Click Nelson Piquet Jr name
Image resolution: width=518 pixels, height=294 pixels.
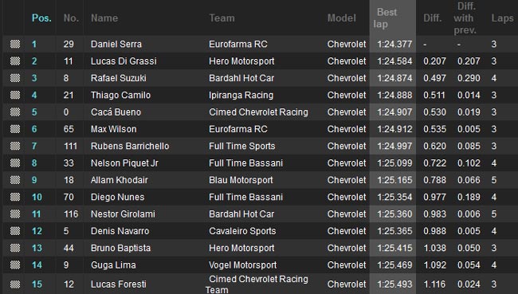[124, 163]
